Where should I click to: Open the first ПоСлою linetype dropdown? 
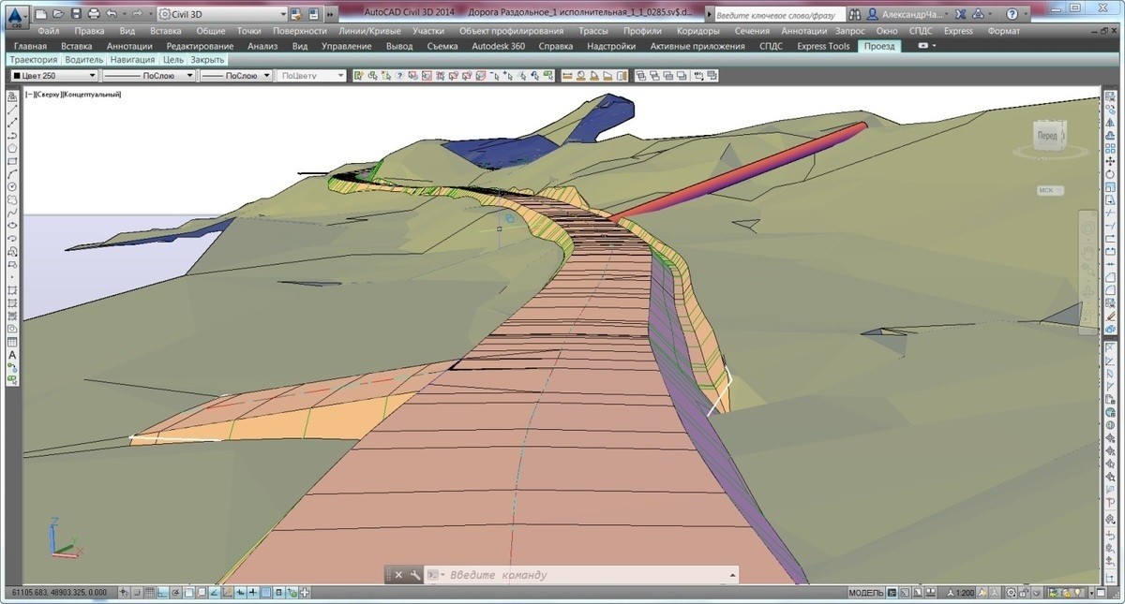click(188, 75)
